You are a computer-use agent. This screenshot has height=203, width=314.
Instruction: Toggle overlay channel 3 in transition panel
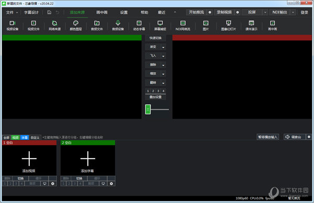pos(158,91)
